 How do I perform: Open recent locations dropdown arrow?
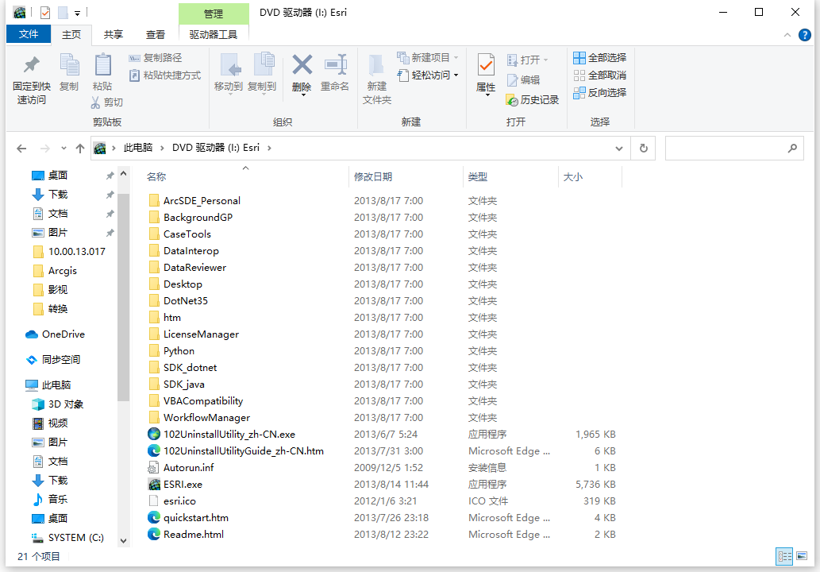64,149
